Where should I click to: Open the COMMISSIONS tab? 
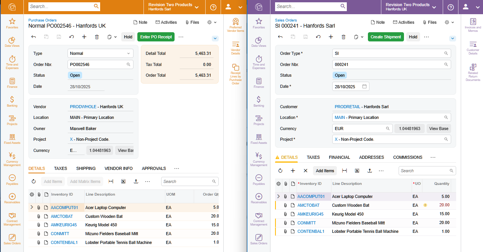(408, 157)
